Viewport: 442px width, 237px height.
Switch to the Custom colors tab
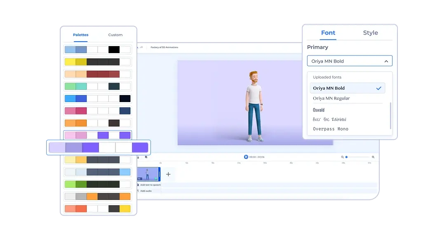(115, 35)
